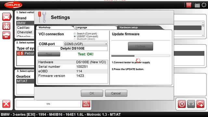The width and height of the screenshot is (208, 117).
Task: Select the Search (Com-port) radio option
Action: [x=75, y=34]
